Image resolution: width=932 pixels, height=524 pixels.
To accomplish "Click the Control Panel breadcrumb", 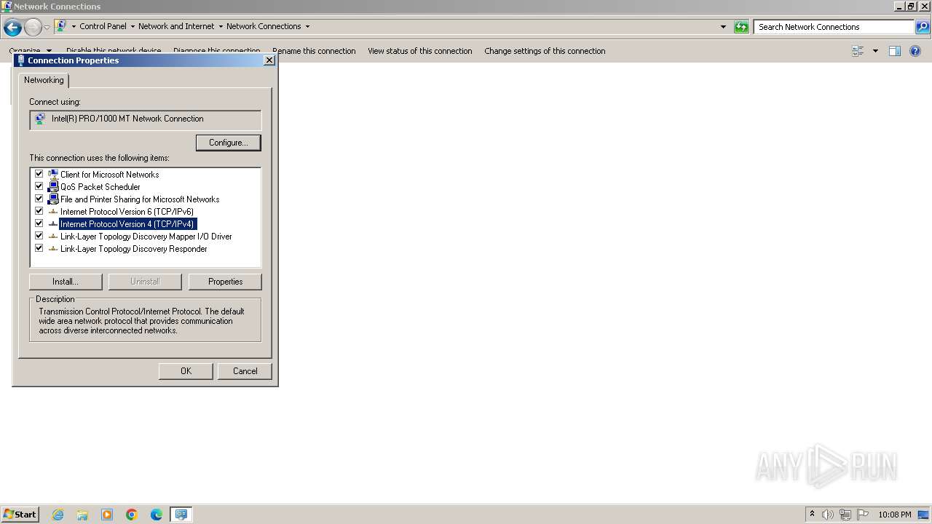I will pos(103,26).
